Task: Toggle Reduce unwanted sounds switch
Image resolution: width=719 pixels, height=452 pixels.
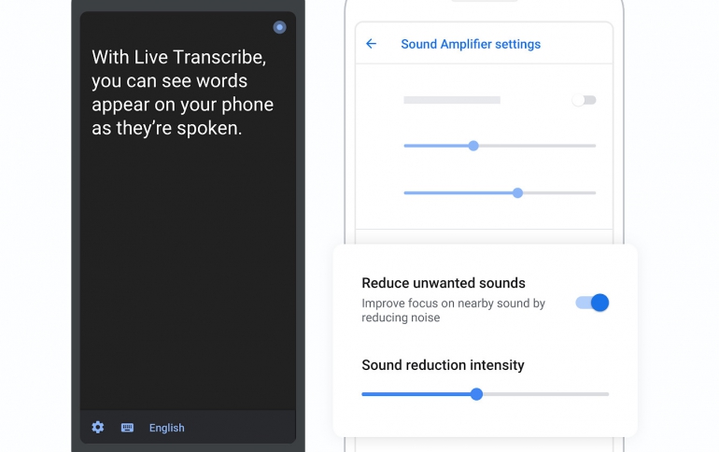Action: click(x=592, y=303)
